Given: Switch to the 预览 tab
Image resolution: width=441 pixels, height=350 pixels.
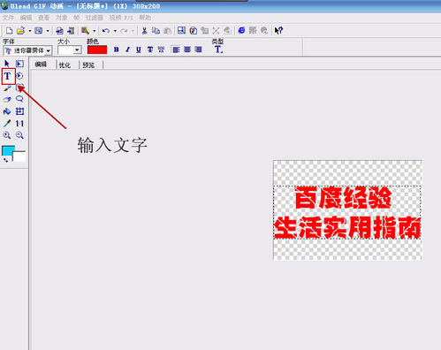Looking at the screenshot, I should (x=88, y=65).
